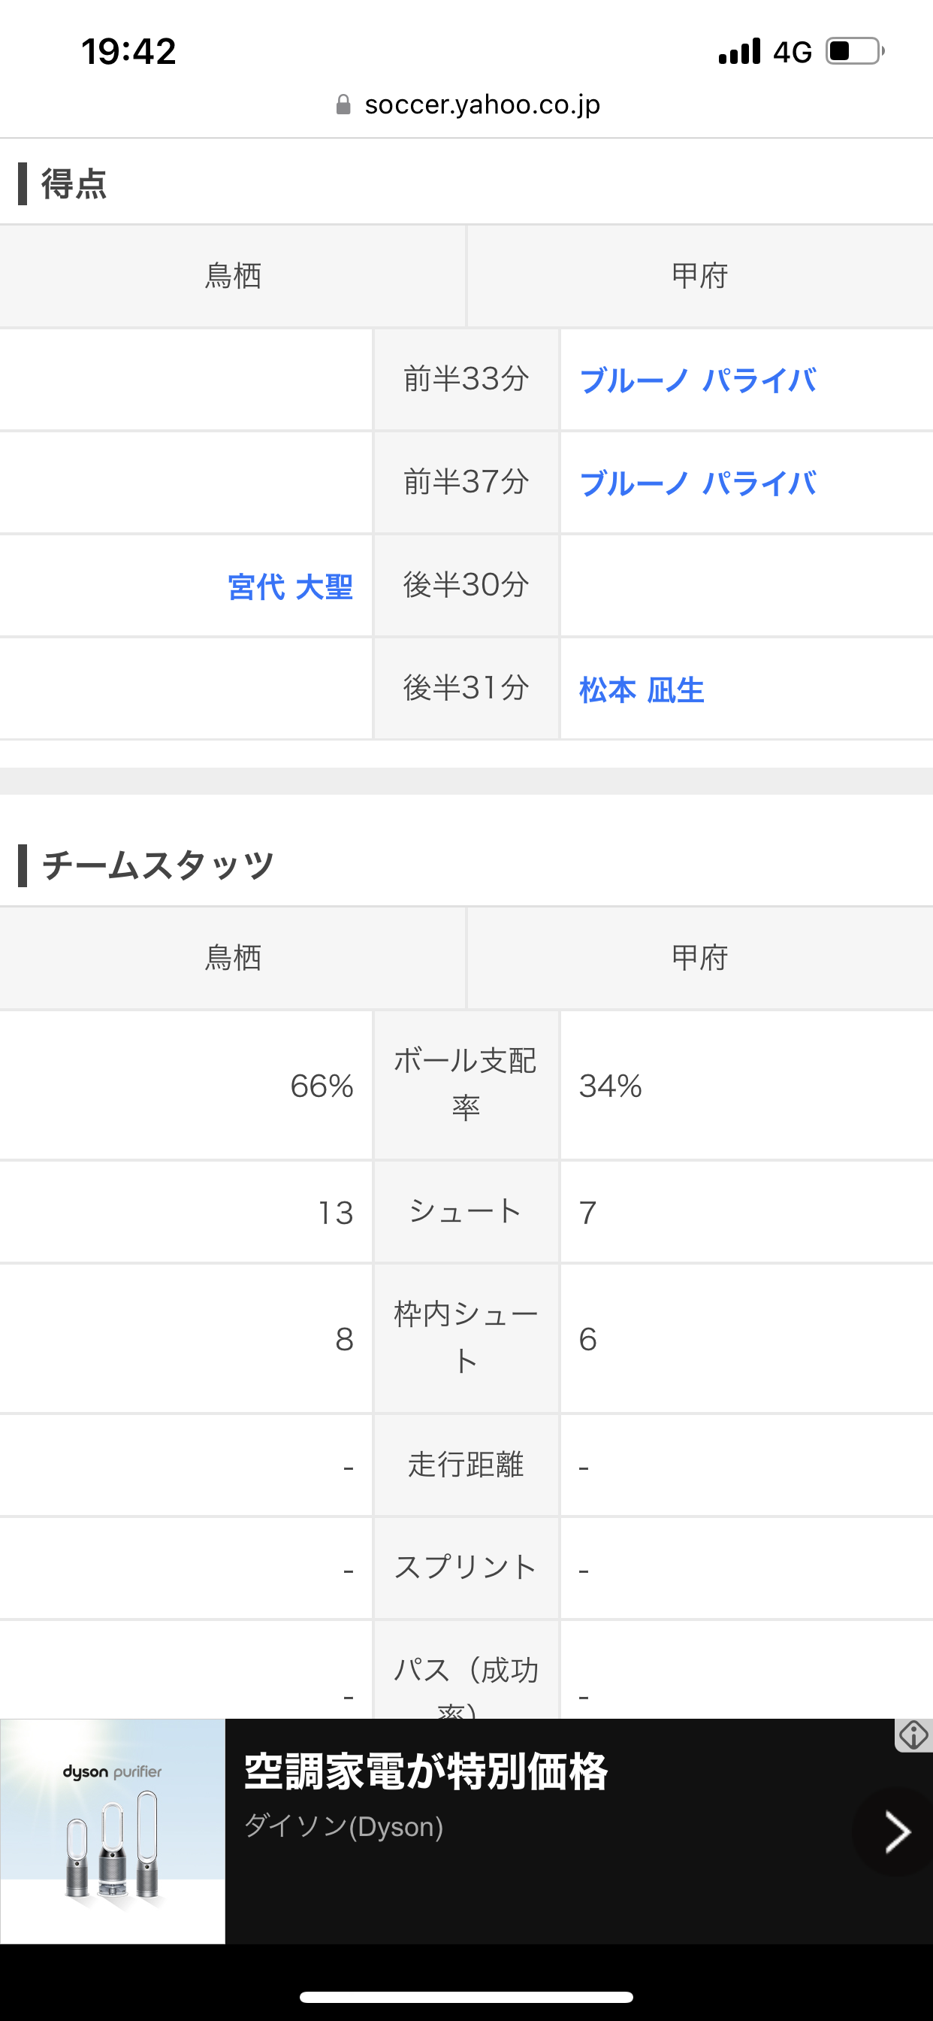Open the soccer.yahoo.co.jp address bar
Screen dimensions: 933x2021
pyautogui.click(x=482, y=105)
